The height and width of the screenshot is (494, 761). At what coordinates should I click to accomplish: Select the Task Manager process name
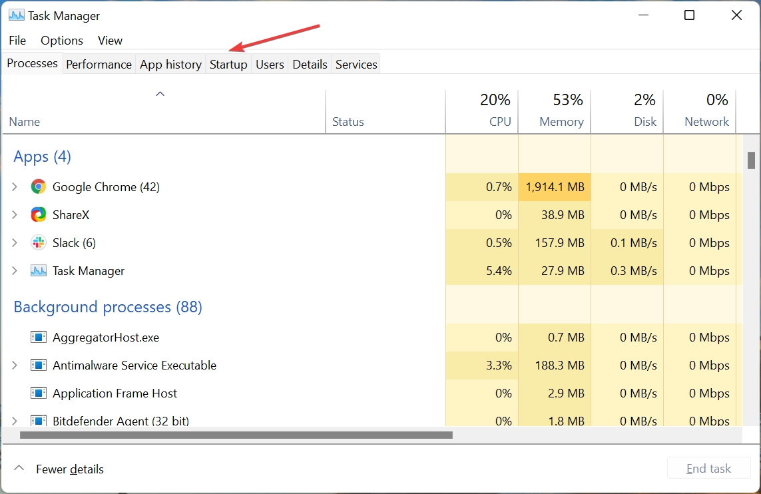click(x=89, y=271)
